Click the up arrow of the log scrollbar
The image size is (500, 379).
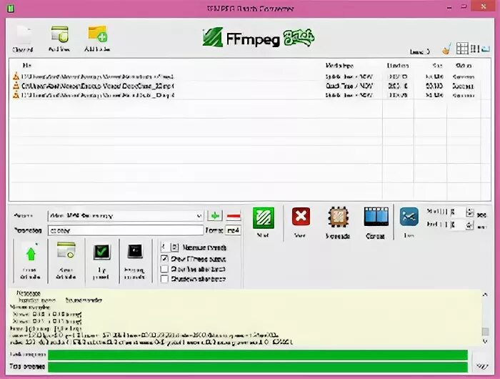click(x=485, y=295)
